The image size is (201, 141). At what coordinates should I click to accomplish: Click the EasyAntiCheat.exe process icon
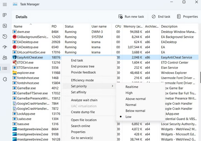point(15,57)
